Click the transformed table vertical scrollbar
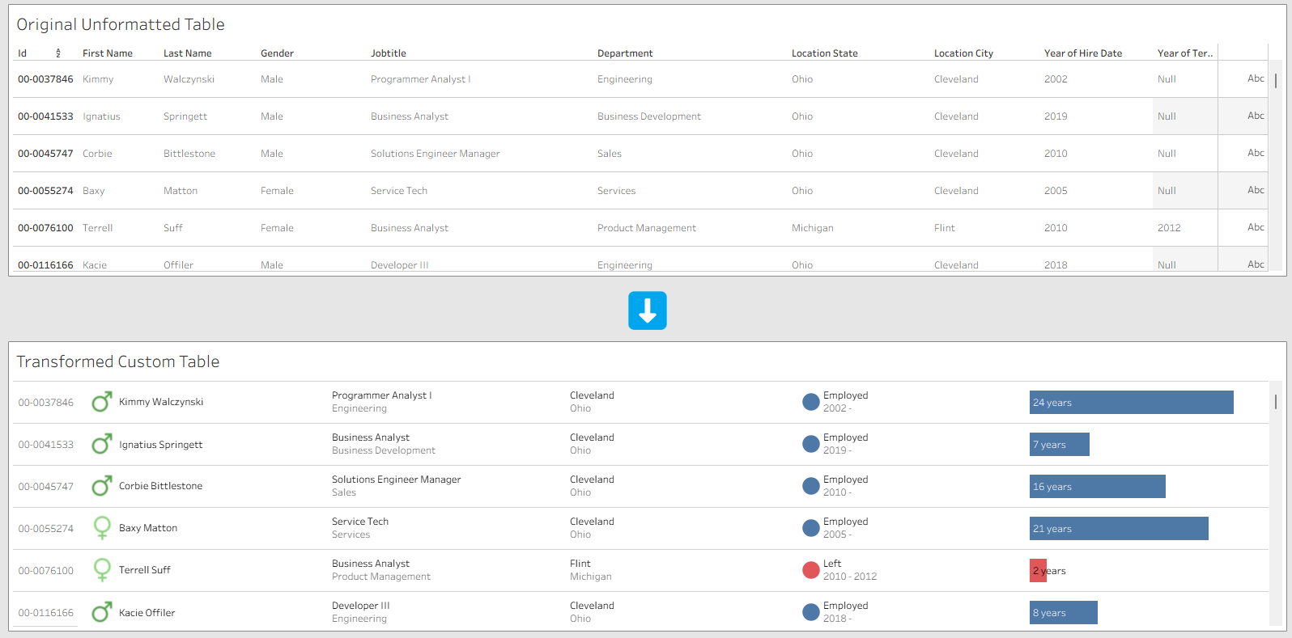This screenshot has width=1292, height=638. [1276, 402]
